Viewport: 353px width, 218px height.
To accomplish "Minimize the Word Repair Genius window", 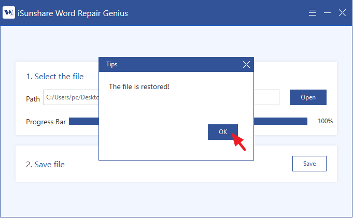I will tap(327, 13).
